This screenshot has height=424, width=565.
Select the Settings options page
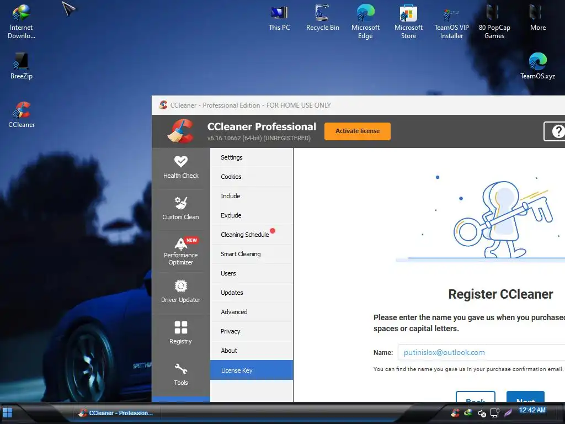pyautogui.click(x=252, y=157)
